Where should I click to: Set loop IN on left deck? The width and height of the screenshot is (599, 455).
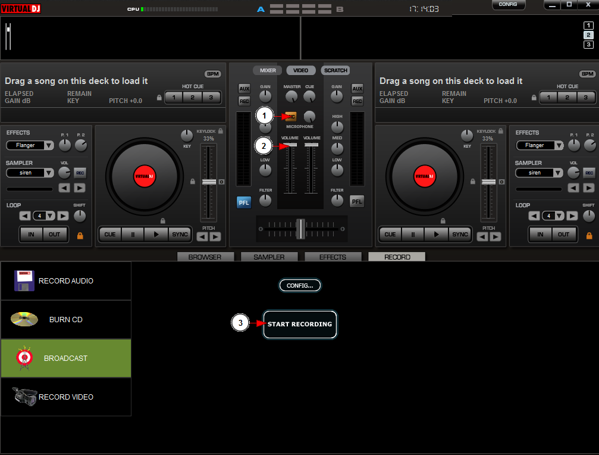32,235
